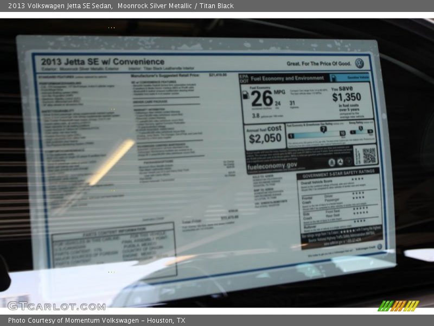Click the '31' highway MPG value
The width and height of the screenshot is (434, 326).
click(x=292, y=103)
